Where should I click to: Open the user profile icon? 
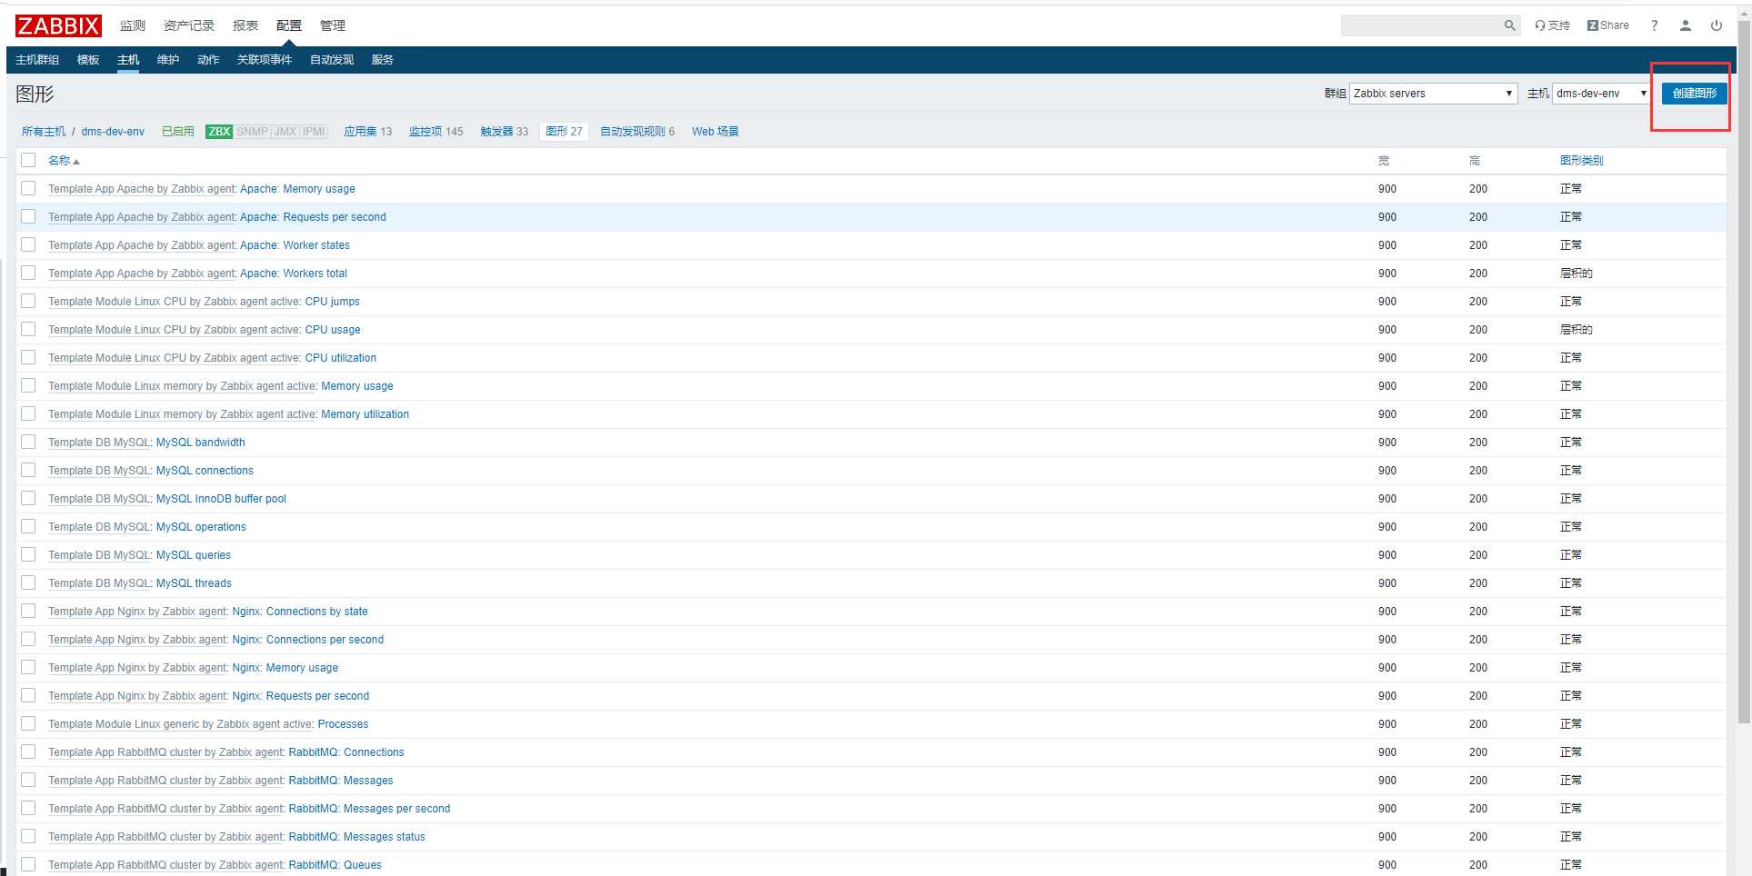1685,25
